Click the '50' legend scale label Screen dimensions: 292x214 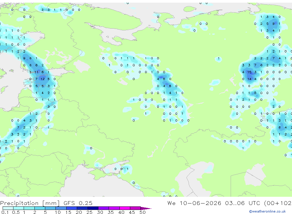click(142, 212)
